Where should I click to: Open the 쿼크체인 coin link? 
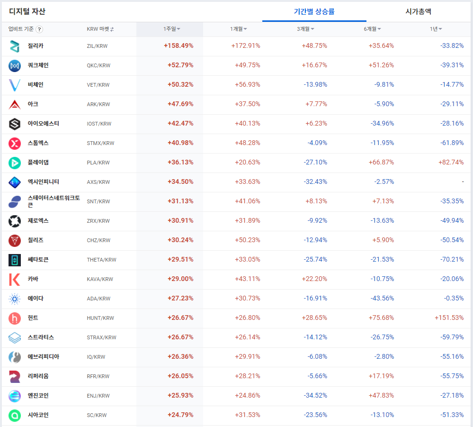pyautogui.click(x=38, y=65)
